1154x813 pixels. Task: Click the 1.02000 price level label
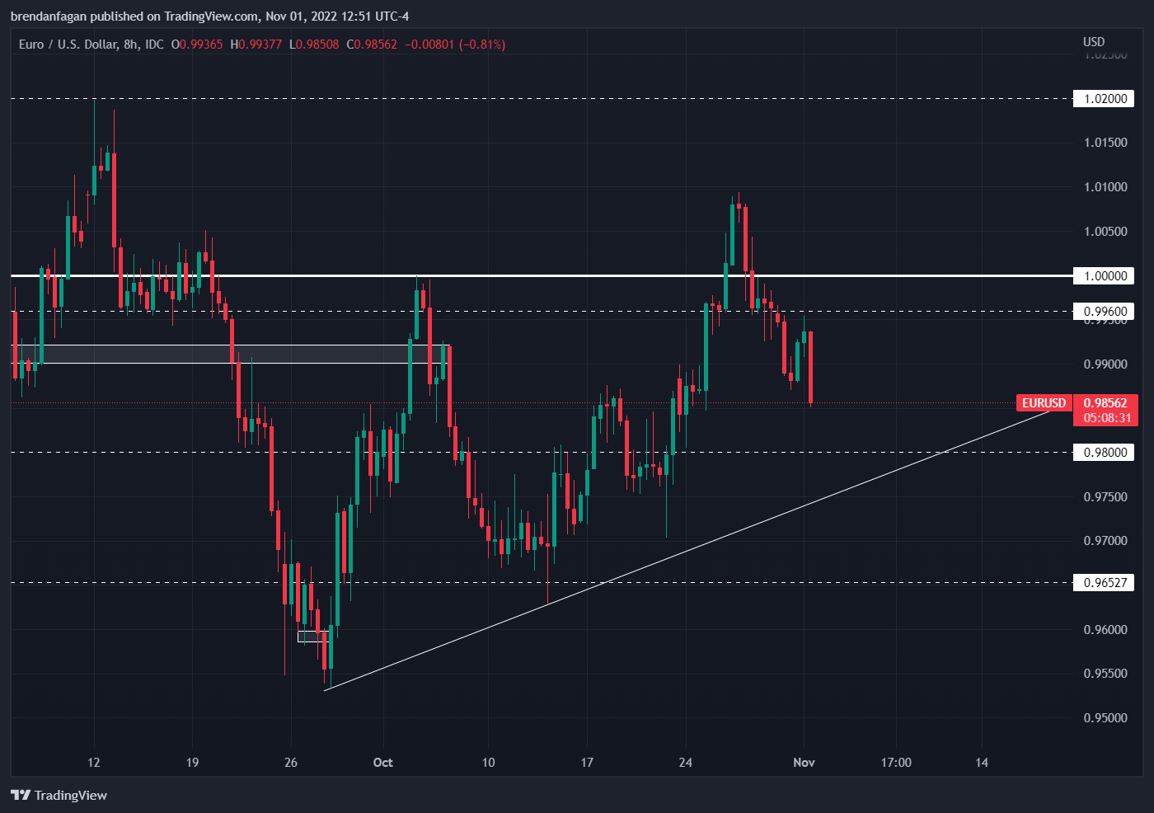1104,99
